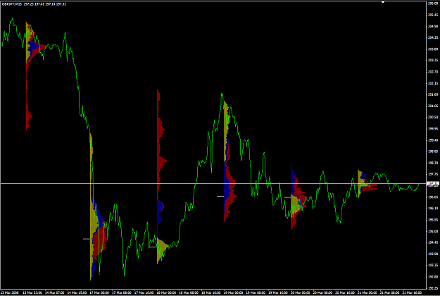This screenshot has width=440, height=296.
Task: Click the 195.55 price axis label
Action: 433,220
